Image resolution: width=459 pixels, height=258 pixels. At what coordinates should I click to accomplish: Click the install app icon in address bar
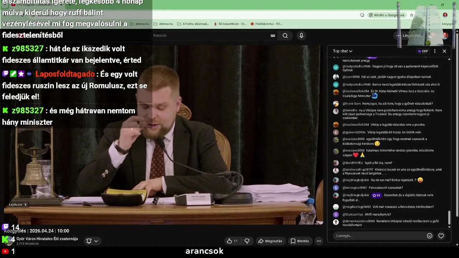(362, 15)
